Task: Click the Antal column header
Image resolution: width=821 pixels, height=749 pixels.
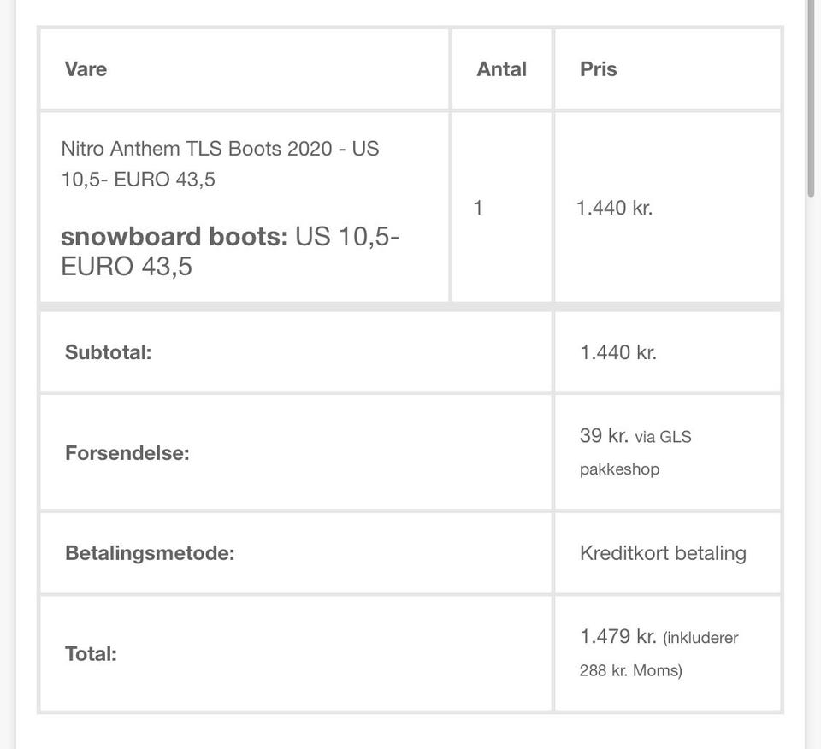Action: coord(501,69)
